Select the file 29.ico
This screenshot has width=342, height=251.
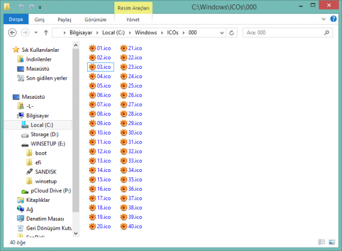pyautogui.click(x=131, y=123)
